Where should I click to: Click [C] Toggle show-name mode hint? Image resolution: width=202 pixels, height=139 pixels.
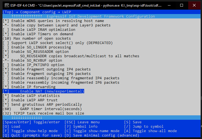92,131
